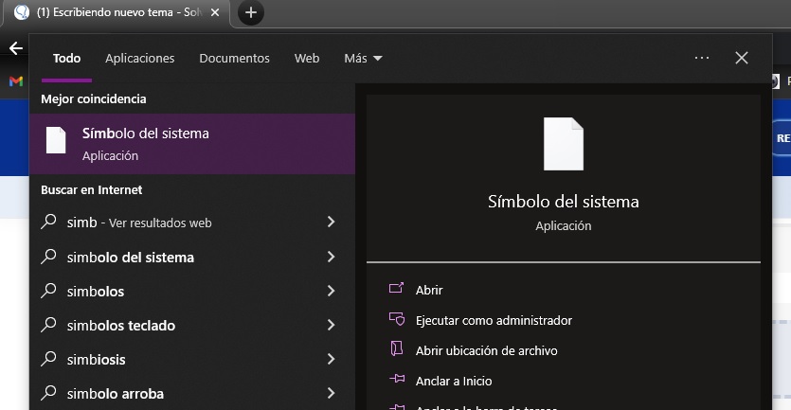The image size is (791, 410).
Task: Click the three-dots more options icon
Action: click(702, 58)
